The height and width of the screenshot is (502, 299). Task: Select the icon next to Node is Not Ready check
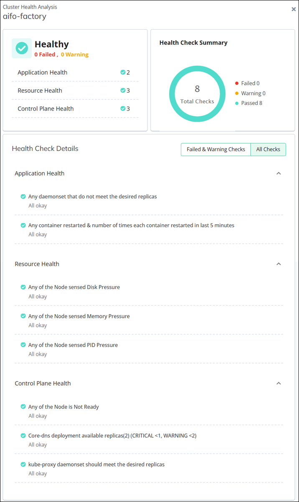23,406
